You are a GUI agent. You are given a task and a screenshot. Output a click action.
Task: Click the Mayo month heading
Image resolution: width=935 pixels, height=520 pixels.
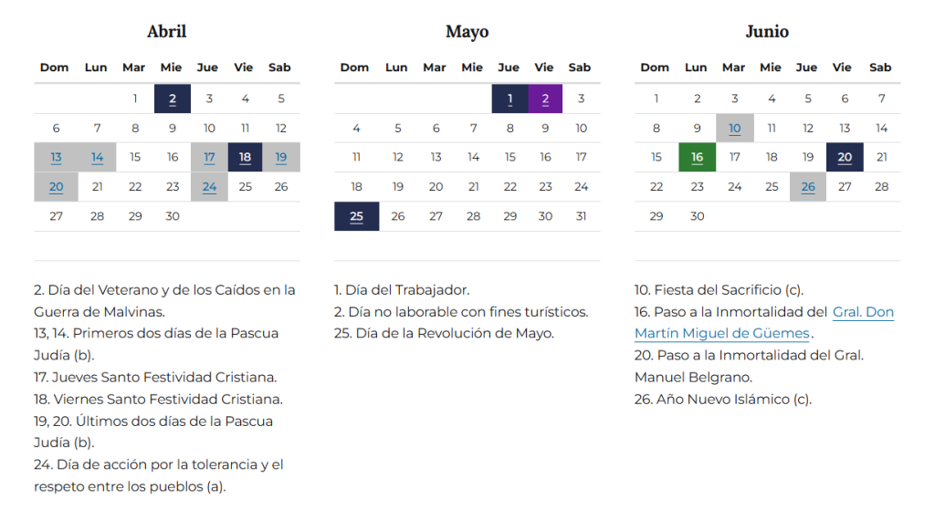click(x=467, y=32)
